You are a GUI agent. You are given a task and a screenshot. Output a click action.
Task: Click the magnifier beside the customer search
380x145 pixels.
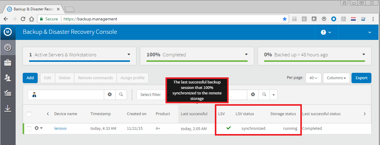pos(121,95)
